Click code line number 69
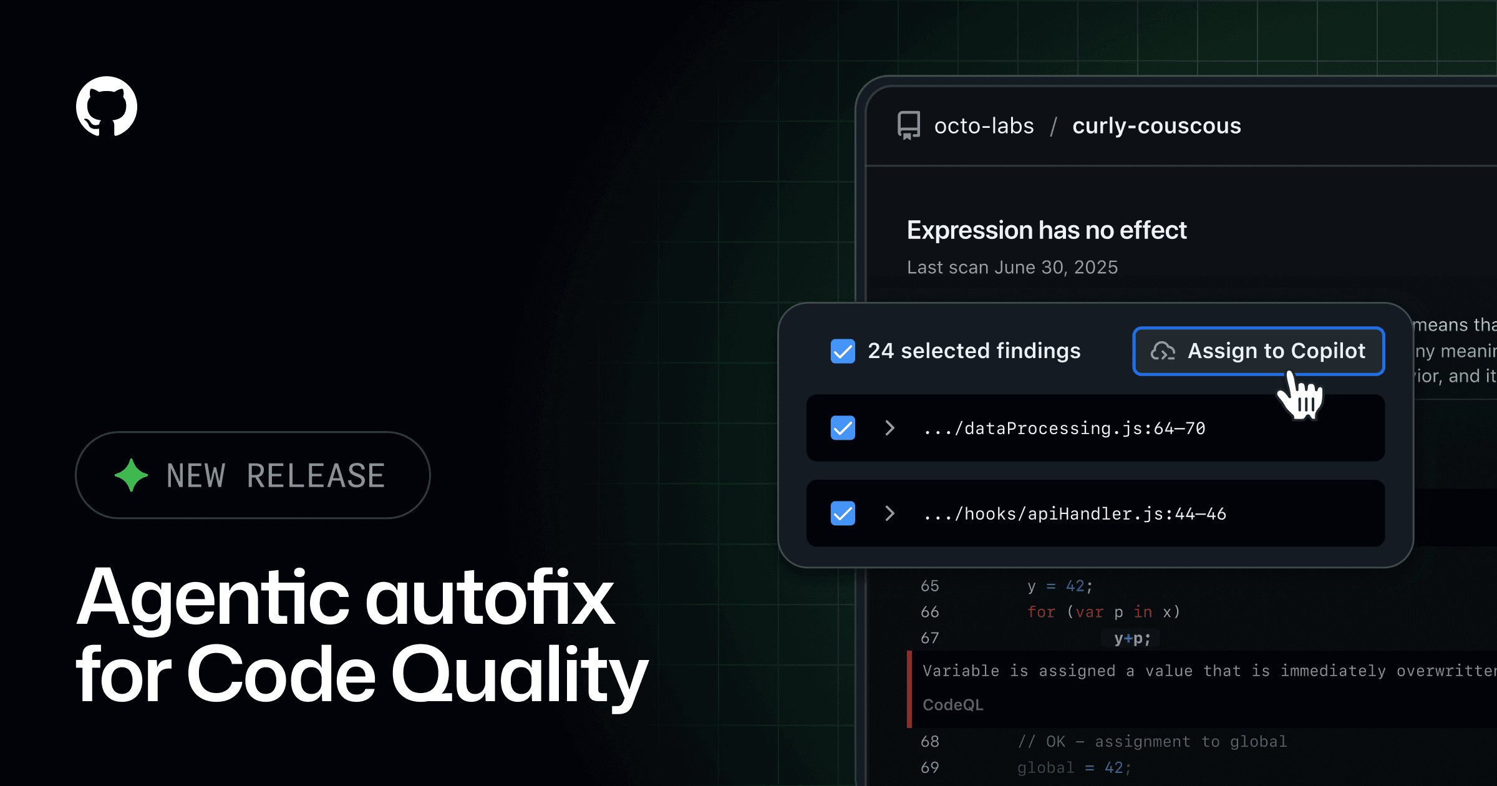This screenshot has width=1497, height=786. coord(929,767)
